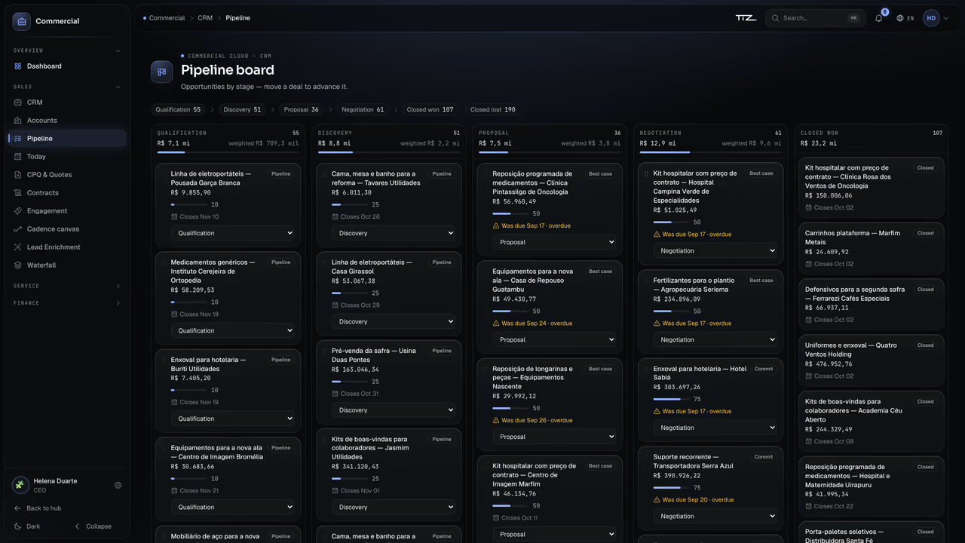Viewport: 965px width, 543px height.
Task: Click the Commercial briefcase logo icon
Action: coord(21,21)
